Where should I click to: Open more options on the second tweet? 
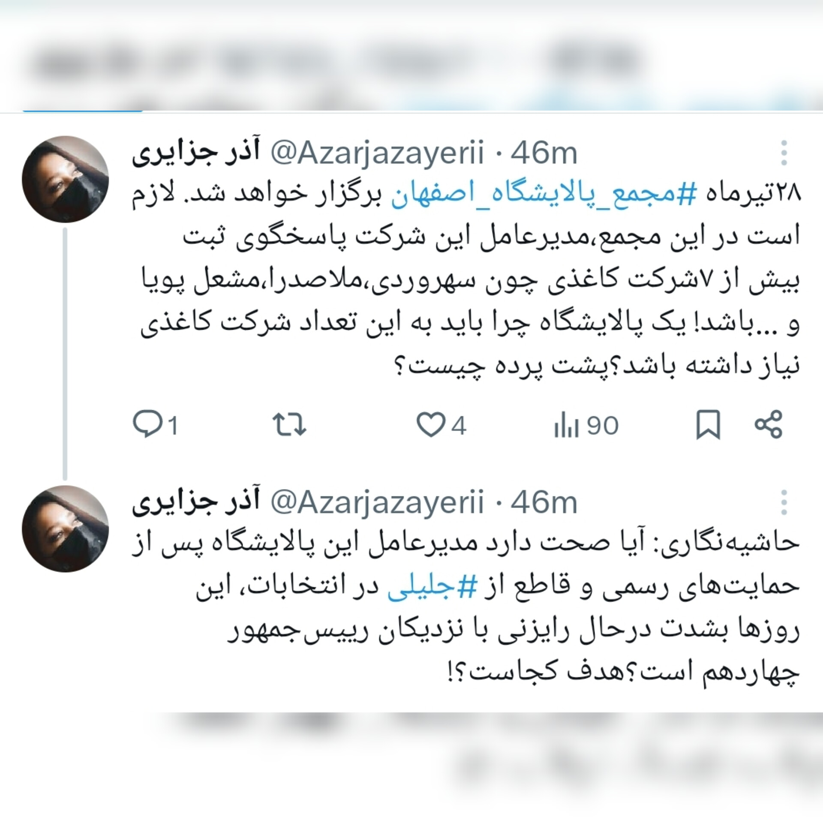tap(784, 502)
